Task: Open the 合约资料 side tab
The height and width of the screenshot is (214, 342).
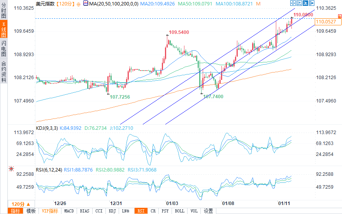Action: (x=4, y=71)
